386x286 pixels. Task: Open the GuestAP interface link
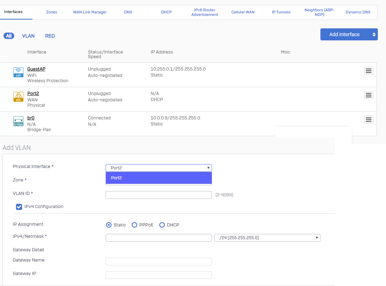(x=36, y=69)
